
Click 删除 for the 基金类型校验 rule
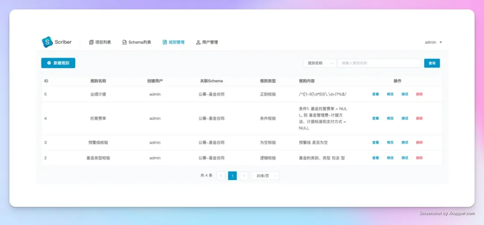(419, 158)
